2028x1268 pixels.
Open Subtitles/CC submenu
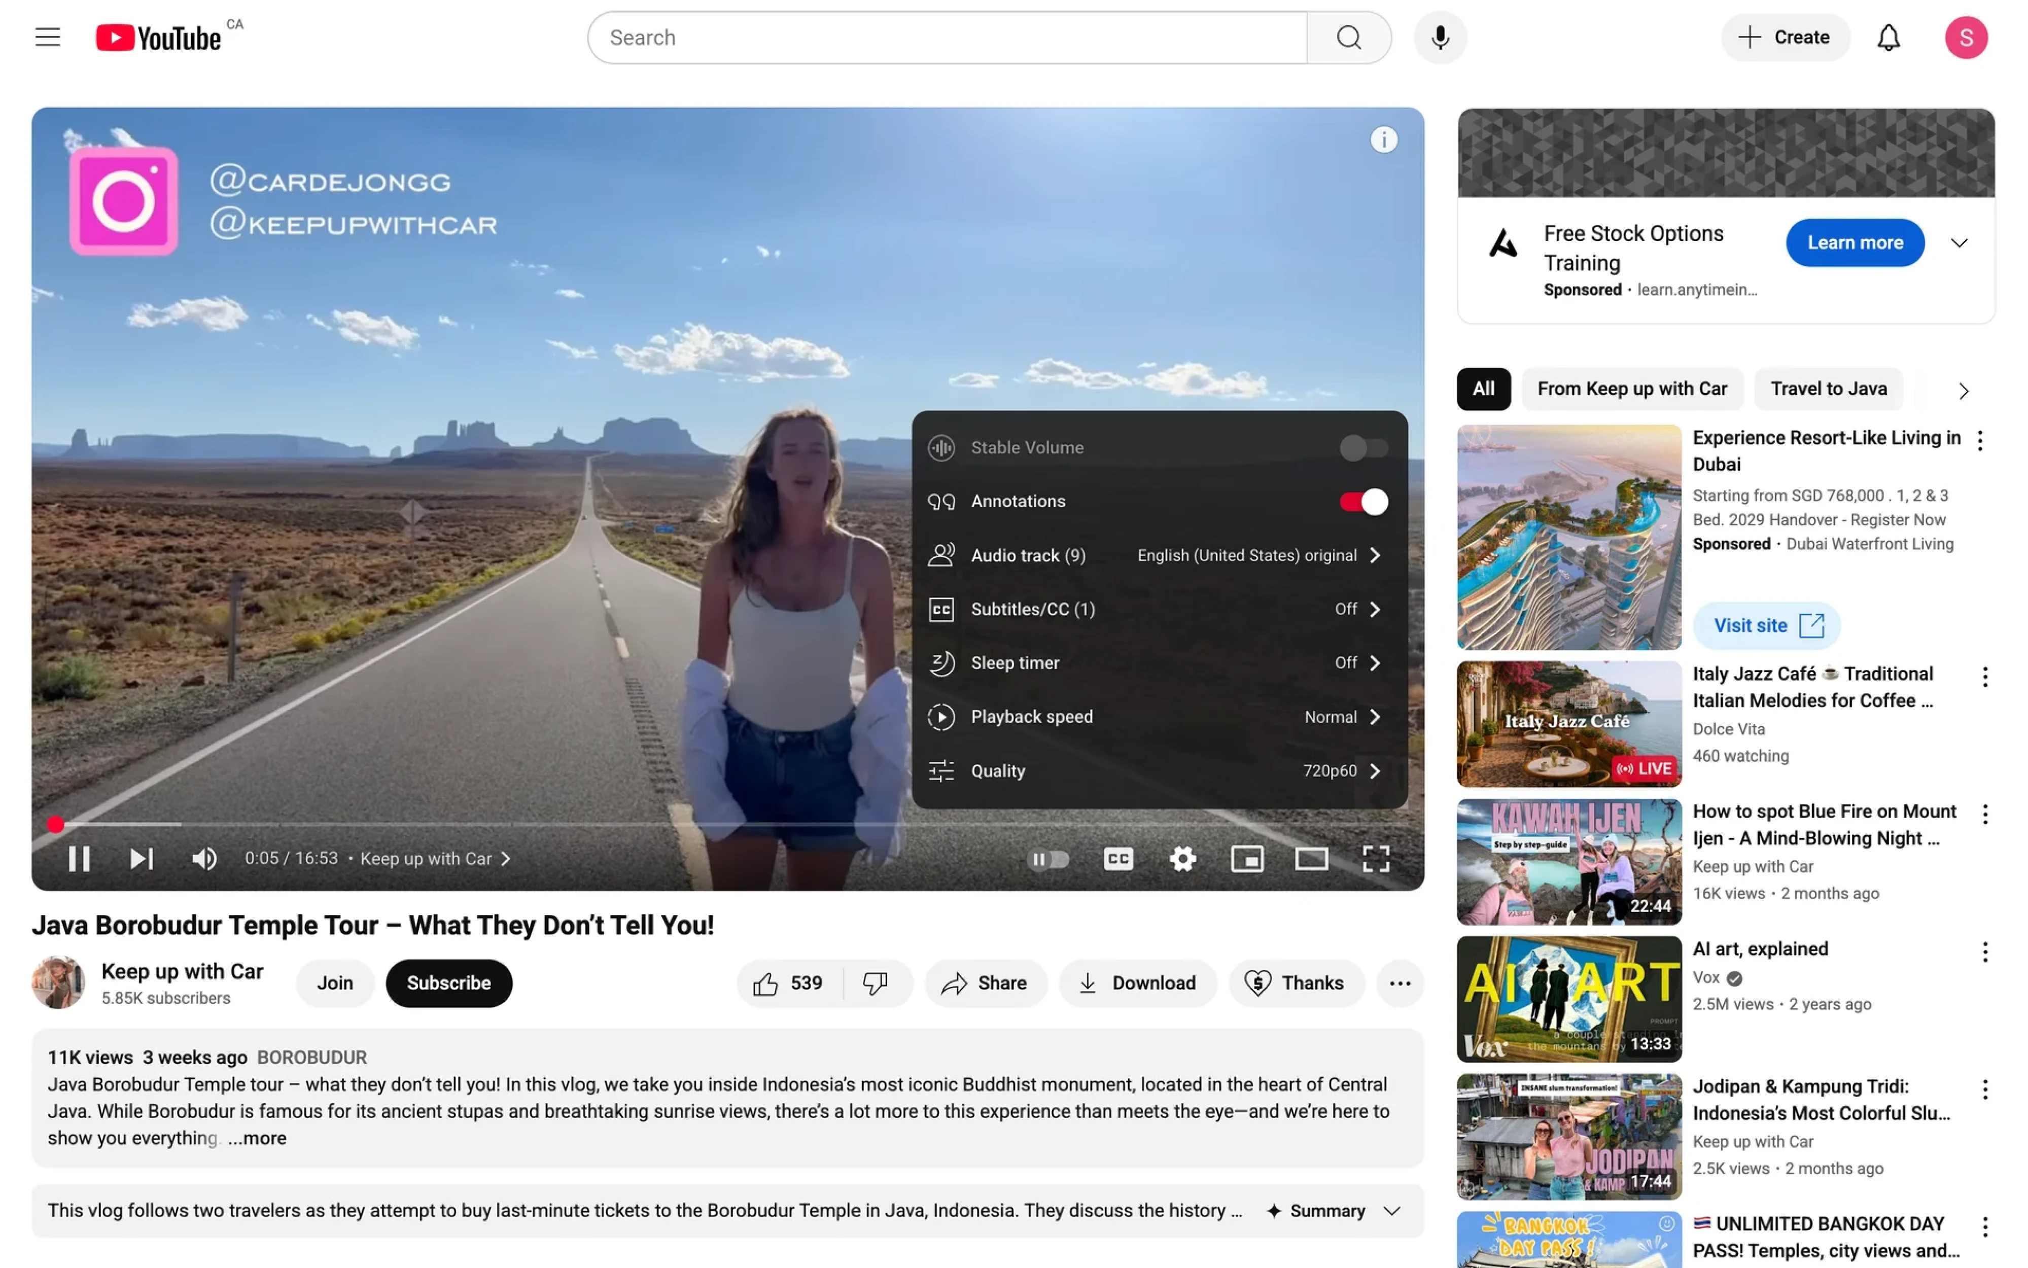(1159, 609)
